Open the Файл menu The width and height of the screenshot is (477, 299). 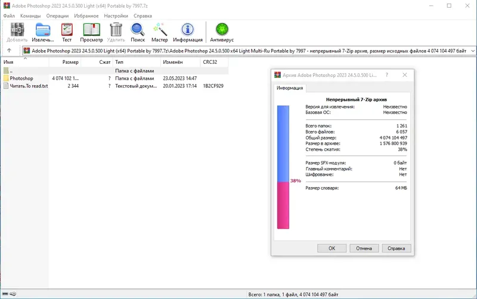click(x=9, y=16)
